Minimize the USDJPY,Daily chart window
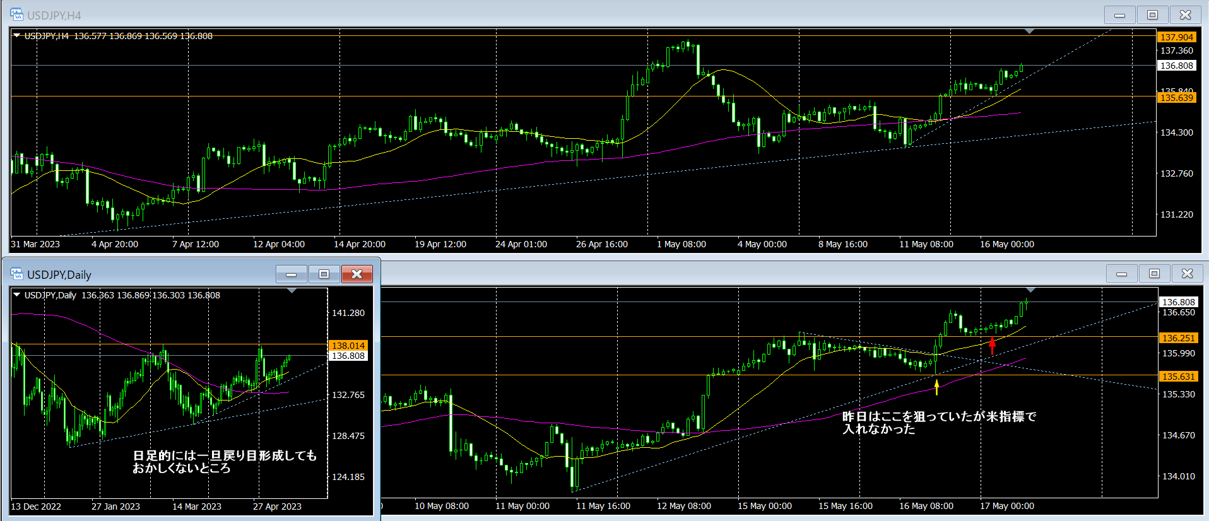 pyautogui.click(x=292, y=274)
